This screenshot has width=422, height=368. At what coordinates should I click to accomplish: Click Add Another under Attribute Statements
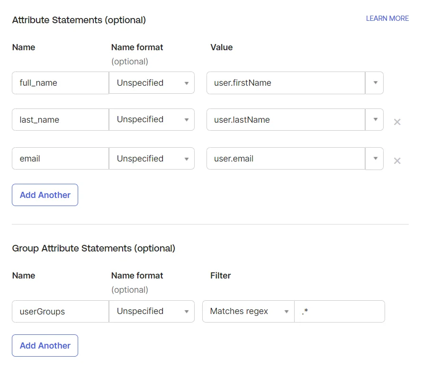45,195
